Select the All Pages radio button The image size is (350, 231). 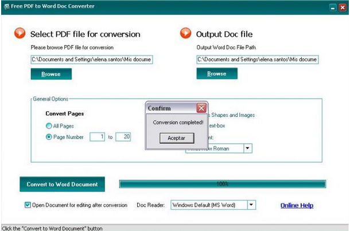point(49,126)
